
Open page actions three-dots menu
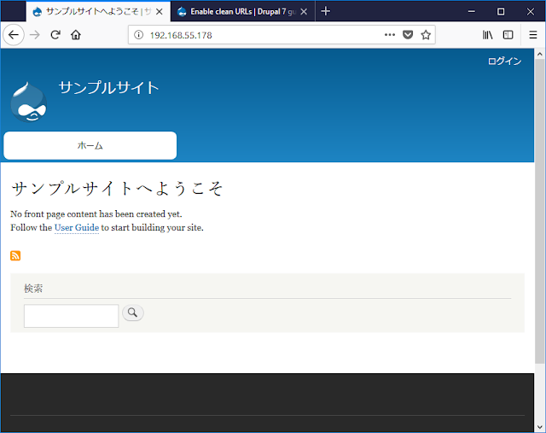390,35
